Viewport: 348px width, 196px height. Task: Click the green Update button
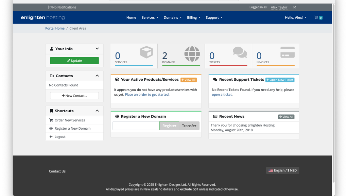coord(74,60)
